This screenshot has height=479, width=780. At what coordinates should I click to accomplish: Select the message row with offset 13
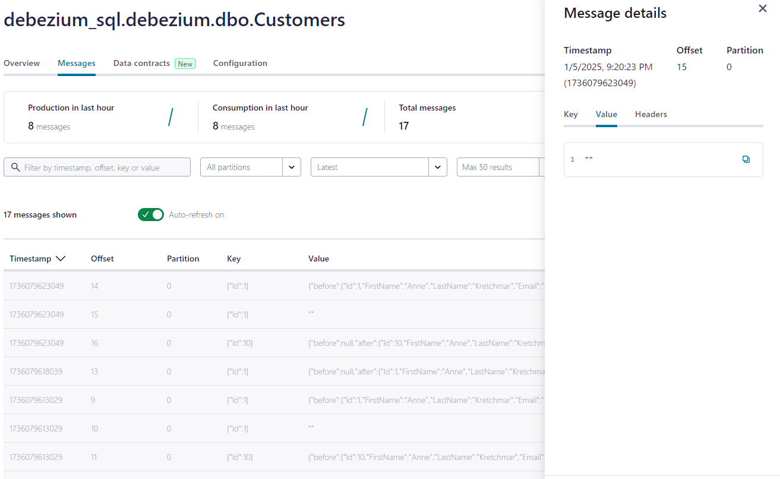[x=238, y=371]
